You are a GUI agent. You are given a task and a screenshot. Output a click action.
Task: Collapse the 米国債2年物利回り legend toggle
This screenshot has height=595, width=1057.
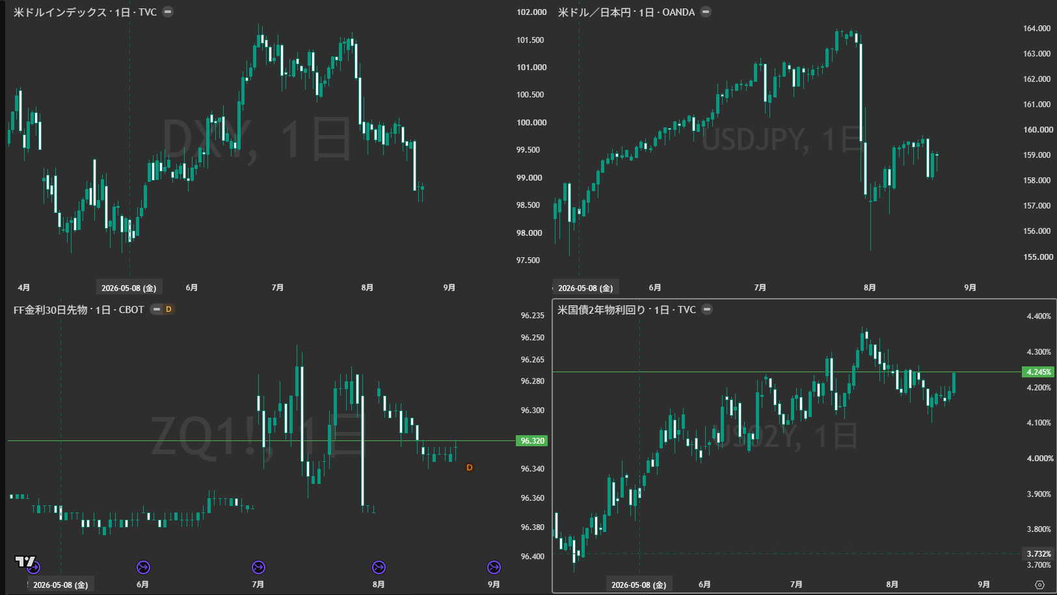(x=707, y=309)
